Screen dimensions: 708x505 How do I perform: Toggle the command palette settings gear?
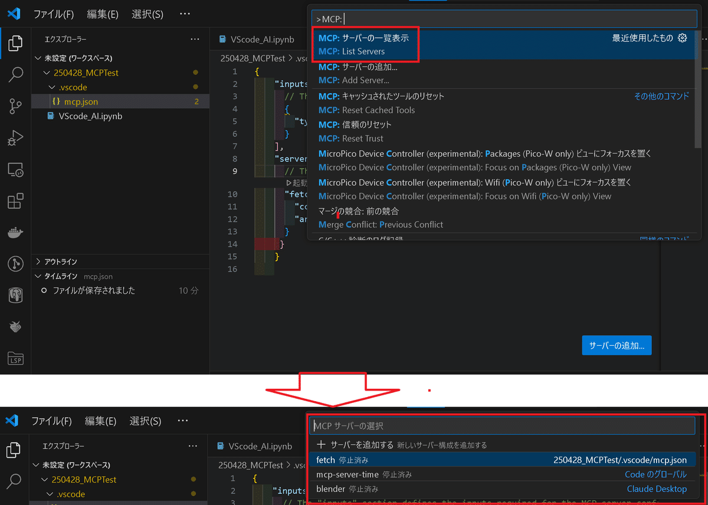click(682, 37)
